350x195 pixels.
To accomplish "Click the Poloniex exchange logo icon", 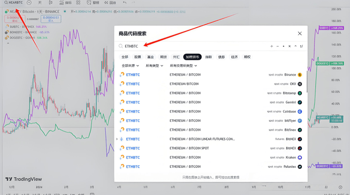I will 300,166.
